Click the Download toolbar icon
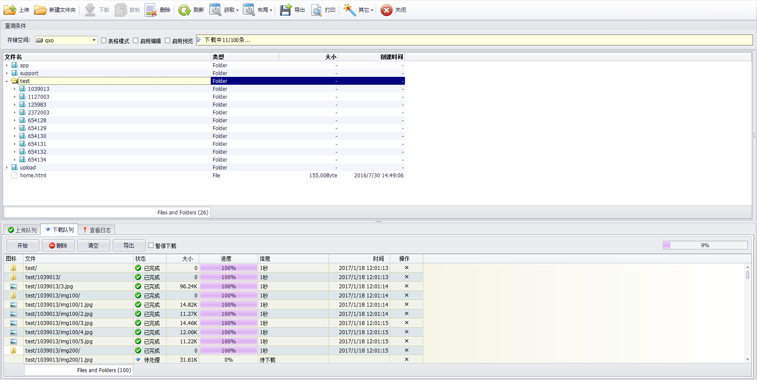The height and width of the screenshot is (380, 757). (x=90, y=10)
